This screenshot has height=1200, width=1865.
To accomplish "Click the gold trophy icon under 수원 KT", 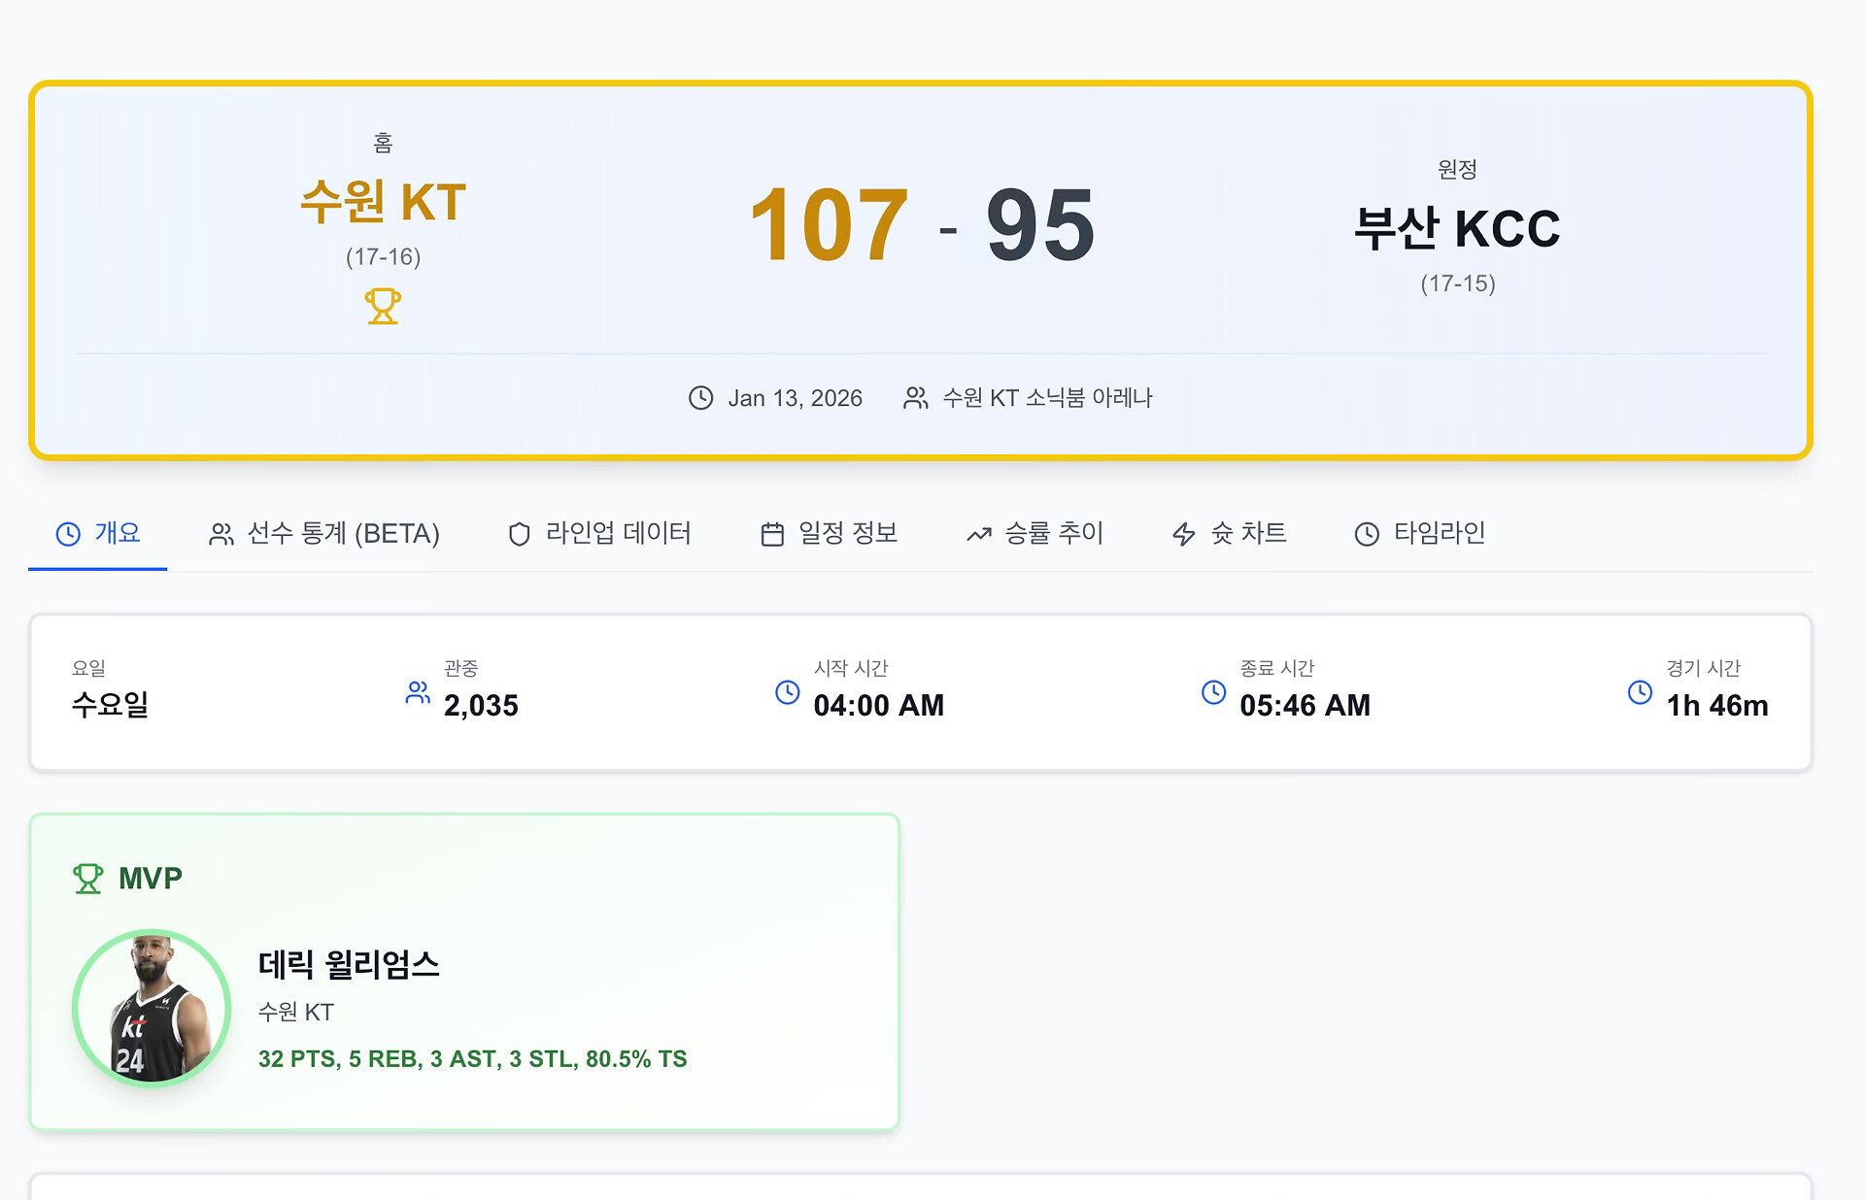I will pos(383,306).
